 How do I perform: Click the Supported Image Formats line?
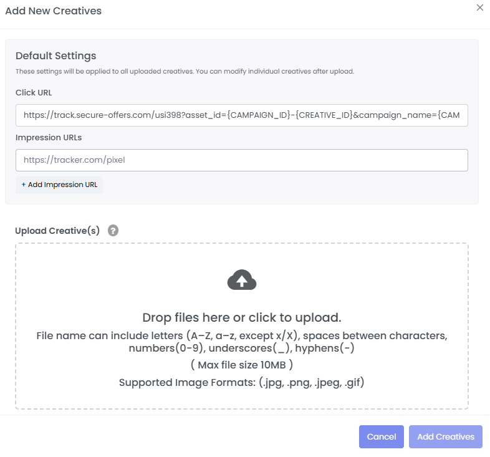(242, 382)
